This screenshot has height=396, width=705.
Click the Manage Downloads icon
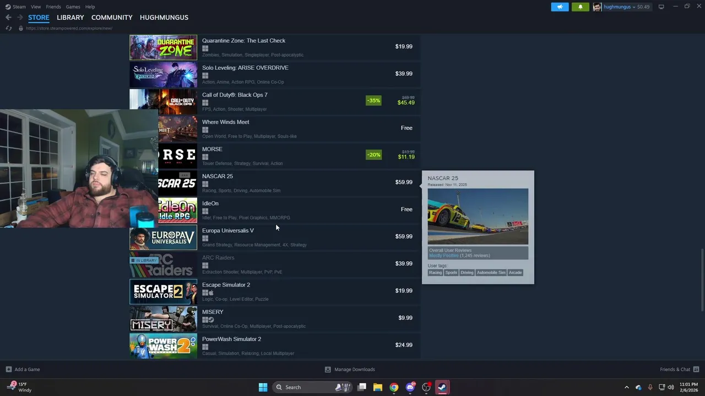(328, 369)
